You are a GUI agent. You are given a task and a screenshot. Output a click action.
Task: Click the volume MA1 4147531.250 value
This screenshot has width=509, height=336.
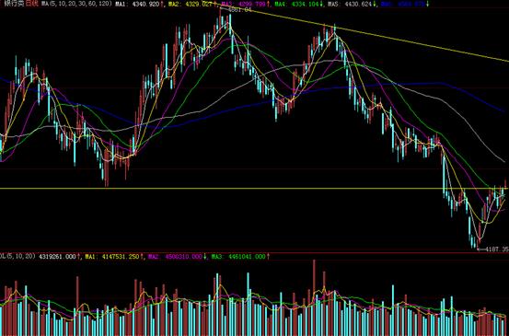(121, 257)
